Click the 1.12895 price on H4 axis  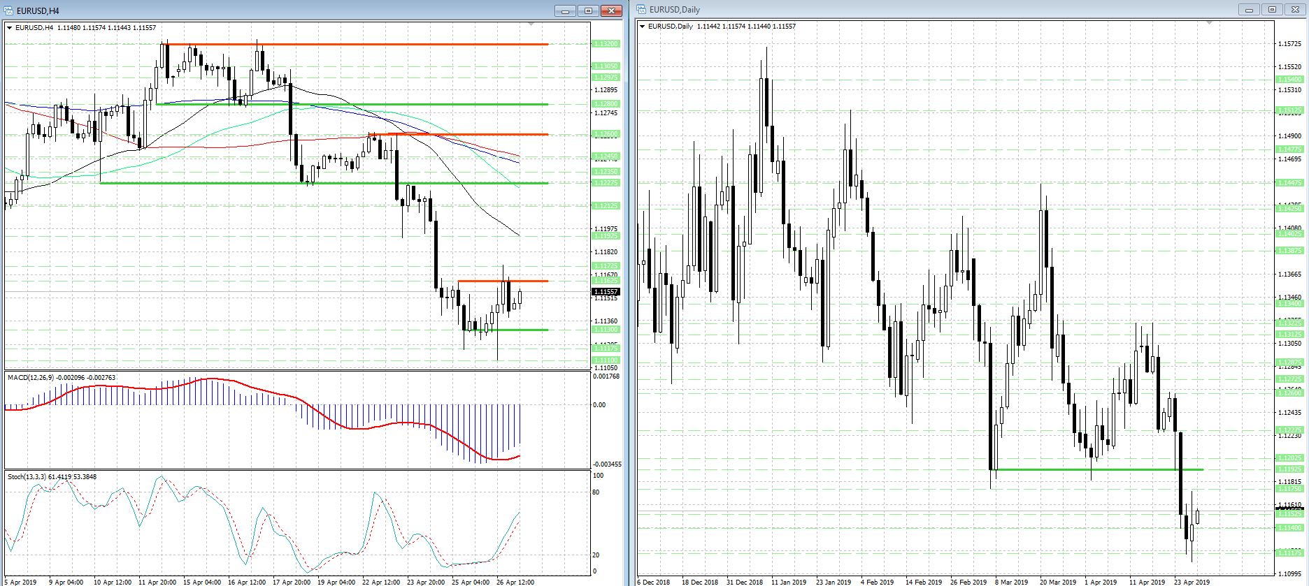point(606,90)
